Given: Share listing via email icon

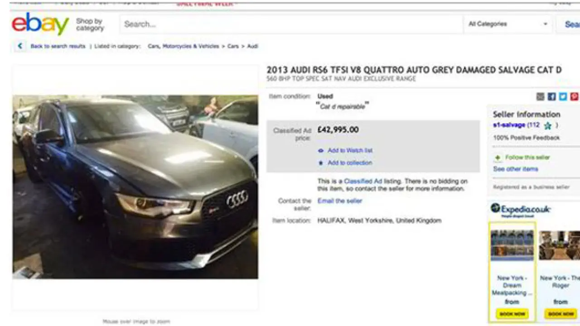Looking at the screenshot, I should [540, 96].
